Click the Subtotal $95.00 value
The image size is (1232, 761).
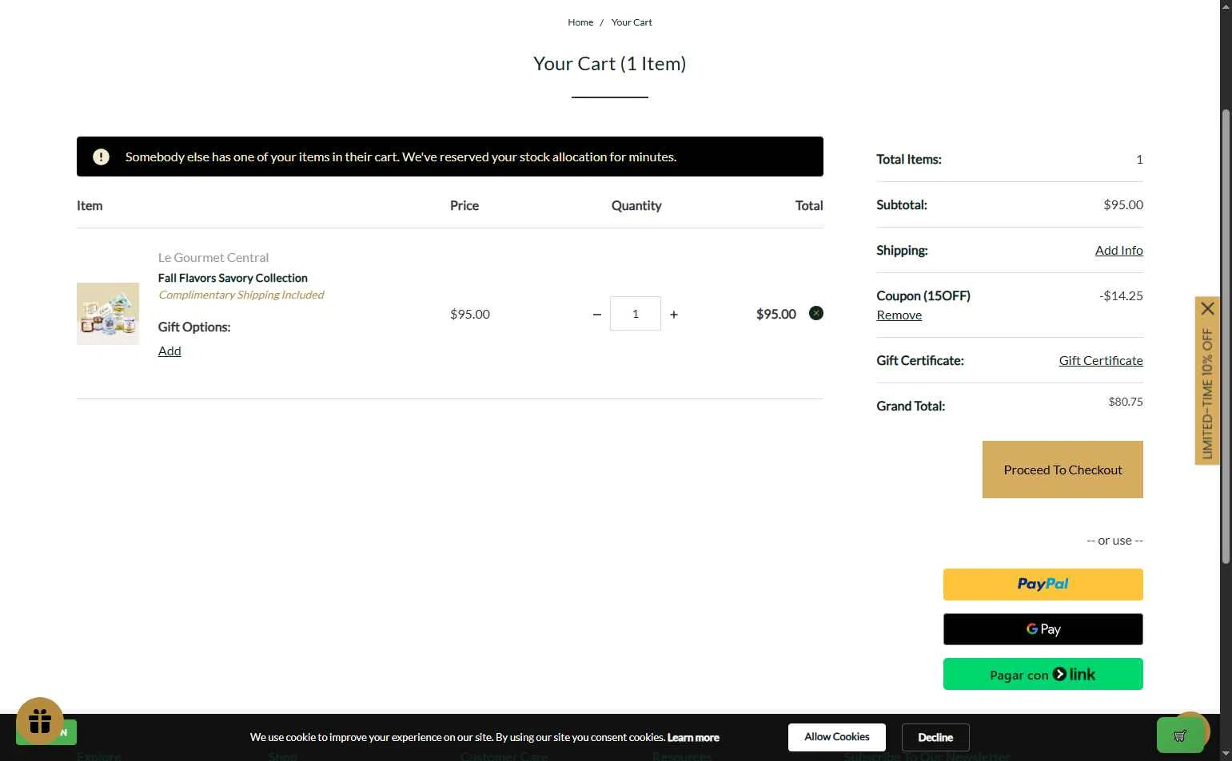[1123, 204]
